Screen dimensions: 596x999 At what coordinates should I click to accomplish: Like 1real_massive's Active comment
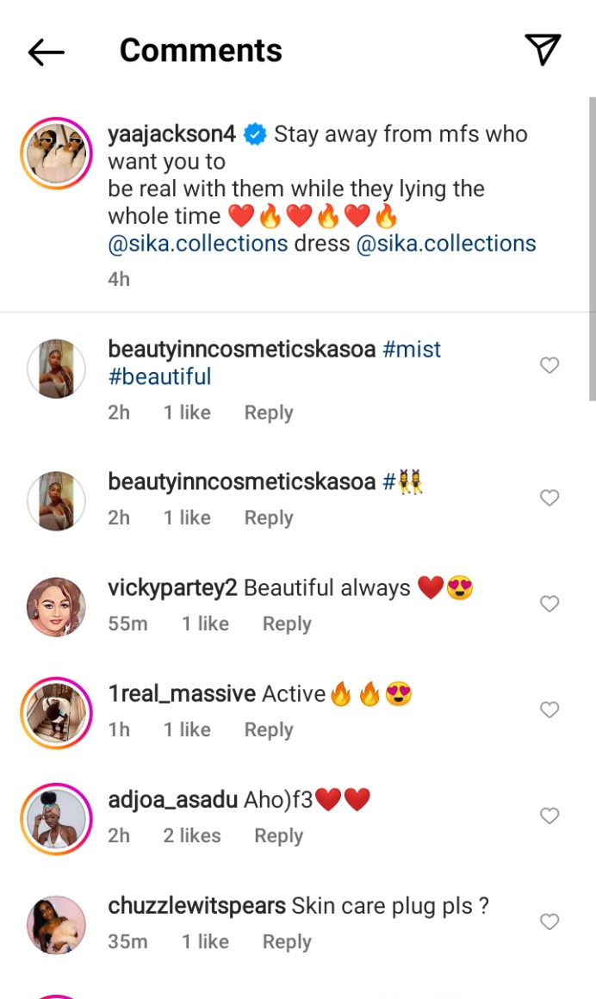(x=549, y=710)
